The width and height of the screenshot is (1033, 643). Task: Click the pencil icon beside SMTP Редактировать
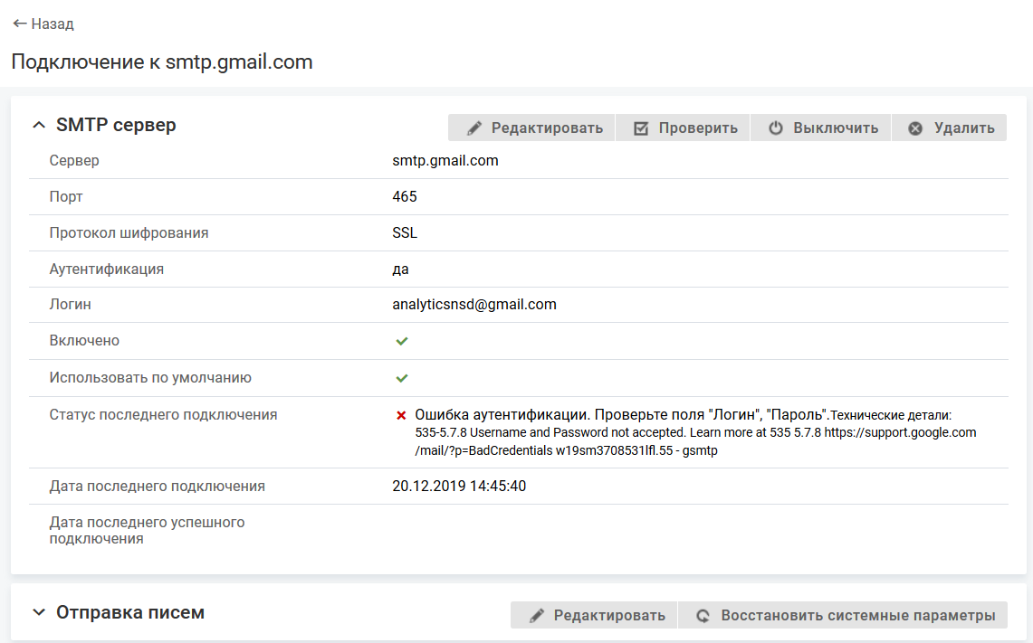tap(473, 128)
